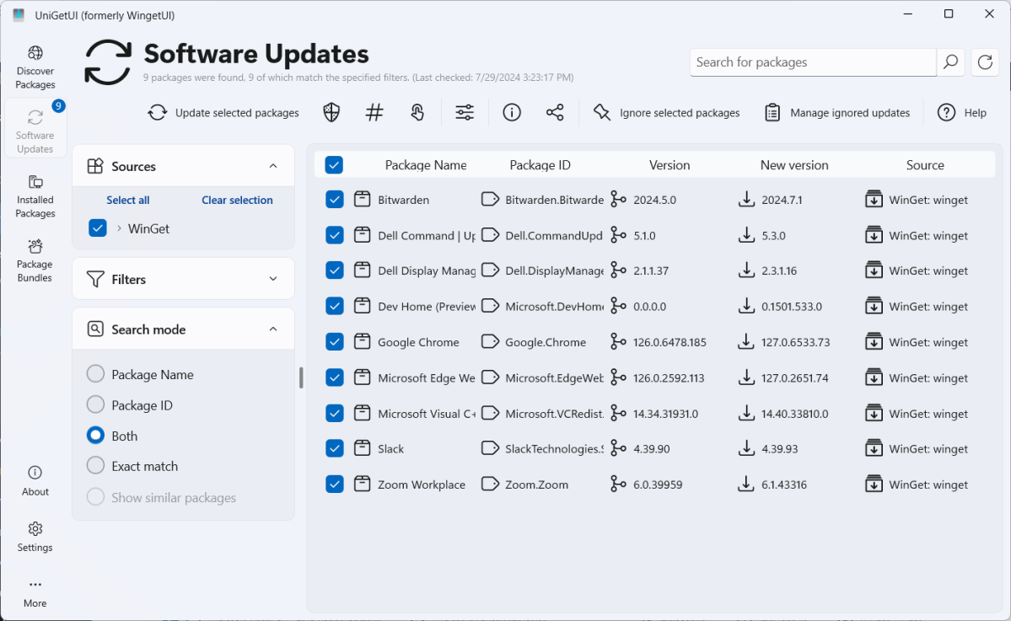Click the side panel scrollbar handle

[301, 377]
